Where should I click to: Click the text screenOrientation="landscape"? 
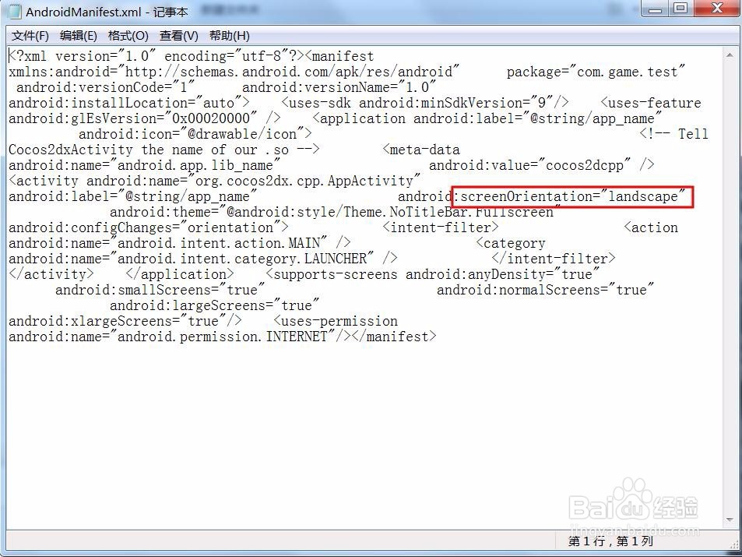click(x=572, y=196)
